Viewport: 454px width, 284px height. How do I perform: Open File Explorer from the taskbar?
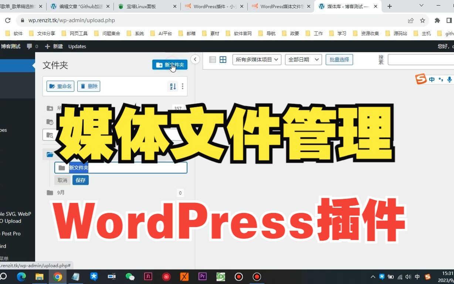point(39,277)
